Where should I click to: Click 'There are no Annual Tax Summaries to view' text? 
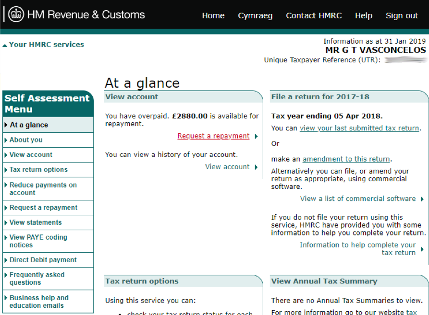pos(347,301)
